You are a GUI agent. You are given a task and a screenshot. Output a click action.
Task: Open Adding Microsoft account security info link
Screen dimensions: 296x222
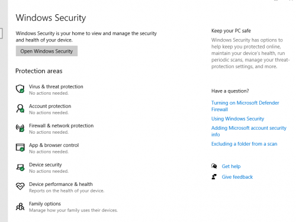point(249,131)
